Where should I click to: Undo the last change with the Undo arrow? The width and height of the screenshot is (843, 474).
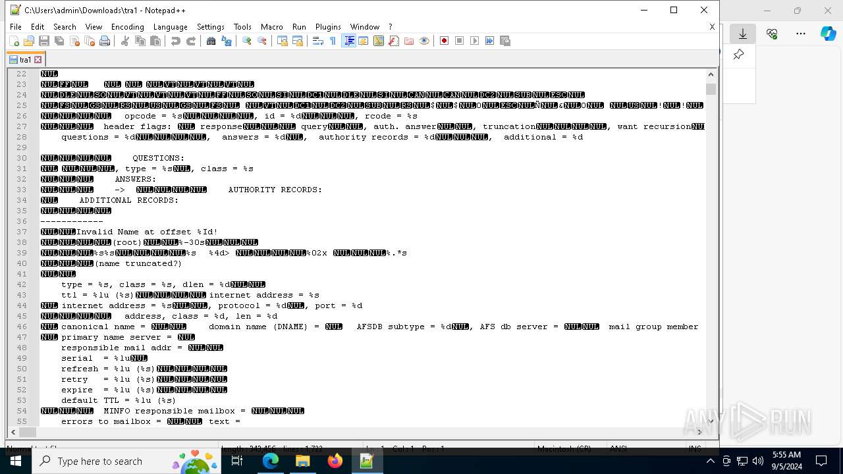[x=176, y=41]
